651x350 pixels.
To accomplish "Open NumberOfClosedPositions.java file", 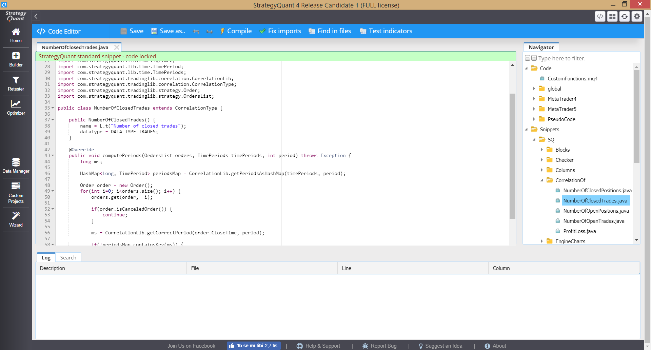I will (x=597, y=190).
